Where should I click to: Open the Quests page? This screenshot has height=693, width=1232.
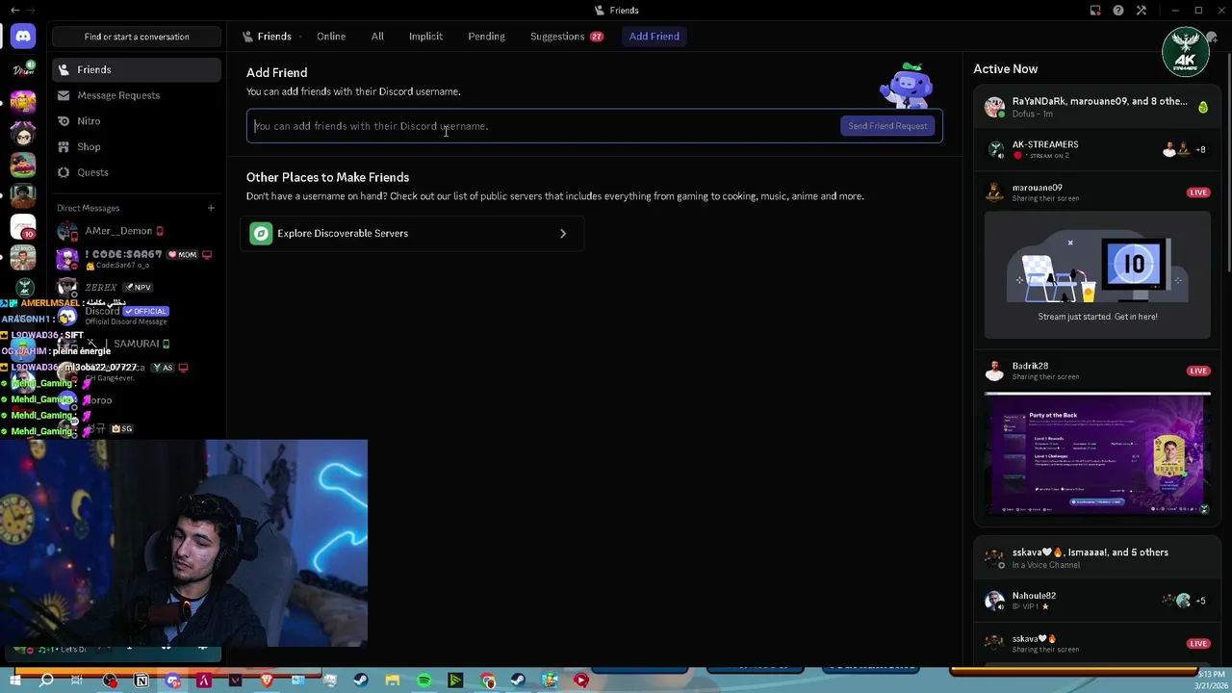point(138,172)
